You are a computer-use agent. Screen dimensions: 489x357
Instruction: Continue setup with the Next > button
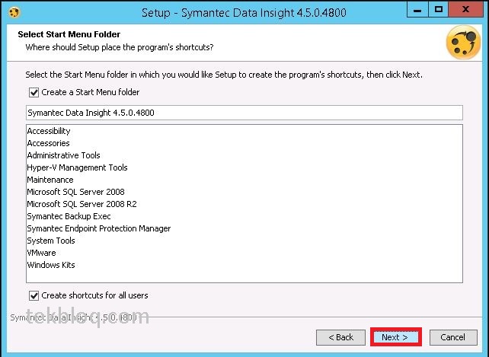[396, 337]
